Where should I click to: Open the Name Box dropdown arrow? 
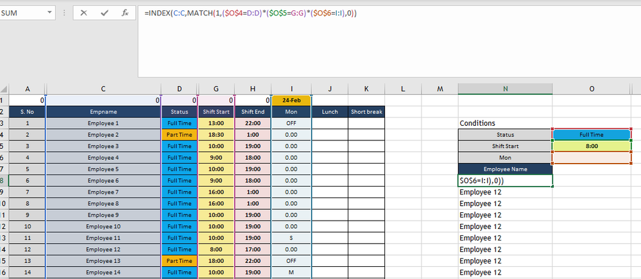click(x=50, y=13)
